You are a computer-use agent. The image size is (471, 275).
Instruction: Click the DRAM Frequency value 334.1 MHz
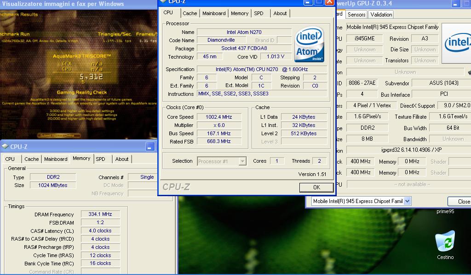(100, 214)
